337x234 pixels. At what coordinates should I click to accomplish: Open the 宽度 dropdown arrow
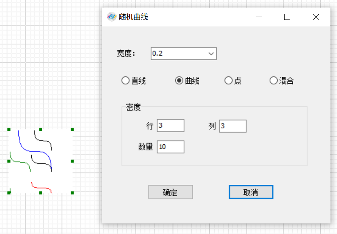pyautogui.click(x=211, y=54)
